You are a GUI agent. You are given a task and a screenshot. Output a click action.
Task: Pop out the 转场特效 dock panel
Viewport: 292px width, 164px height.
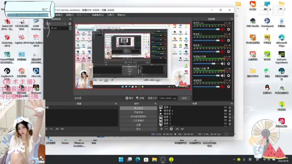(x=70, y=19)
